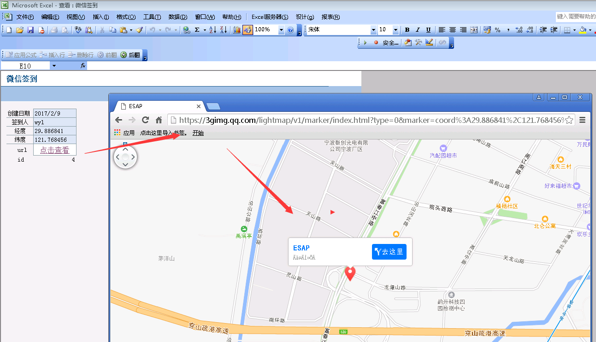The image size is (596, 342).
Task: Toggle italic formatting
Action: (x=418, y=30)
